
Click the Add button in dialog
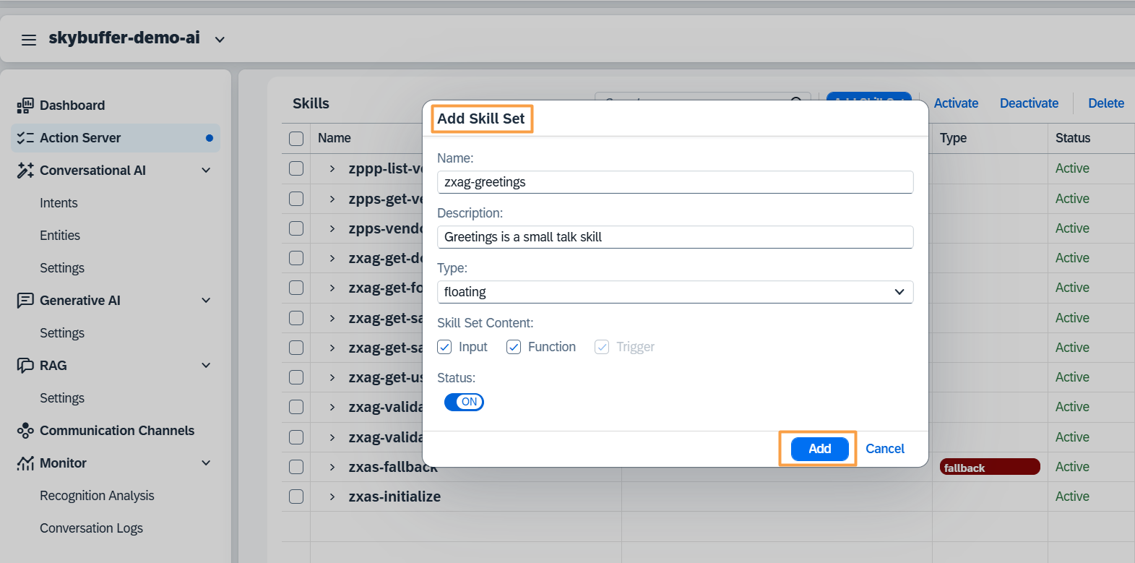point(819,449)
